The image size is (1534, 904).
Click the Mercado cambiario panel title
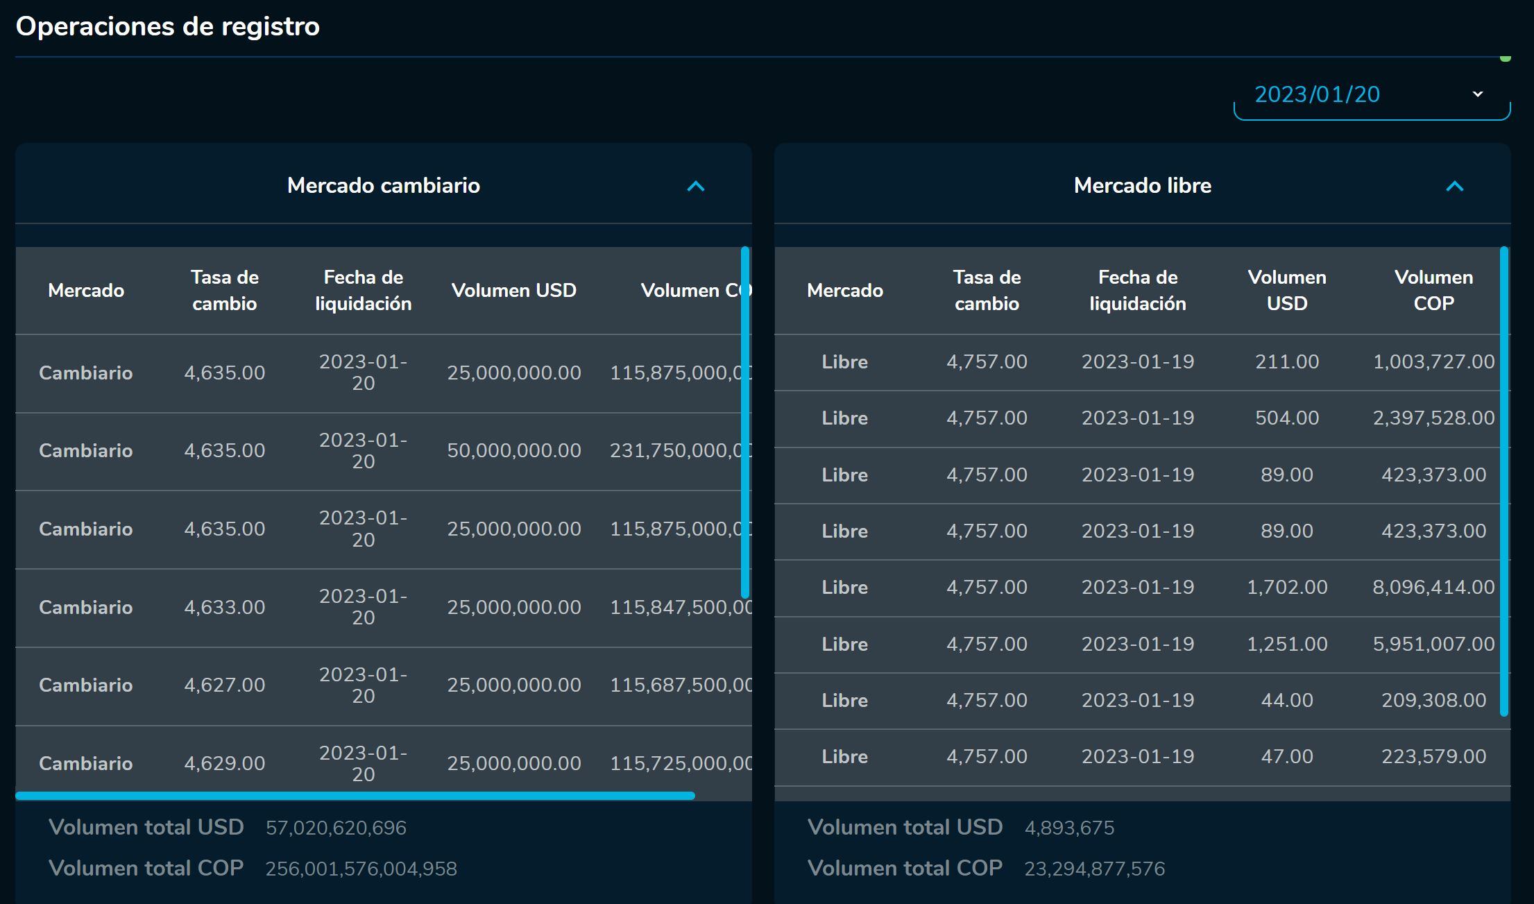coord(383,185)
